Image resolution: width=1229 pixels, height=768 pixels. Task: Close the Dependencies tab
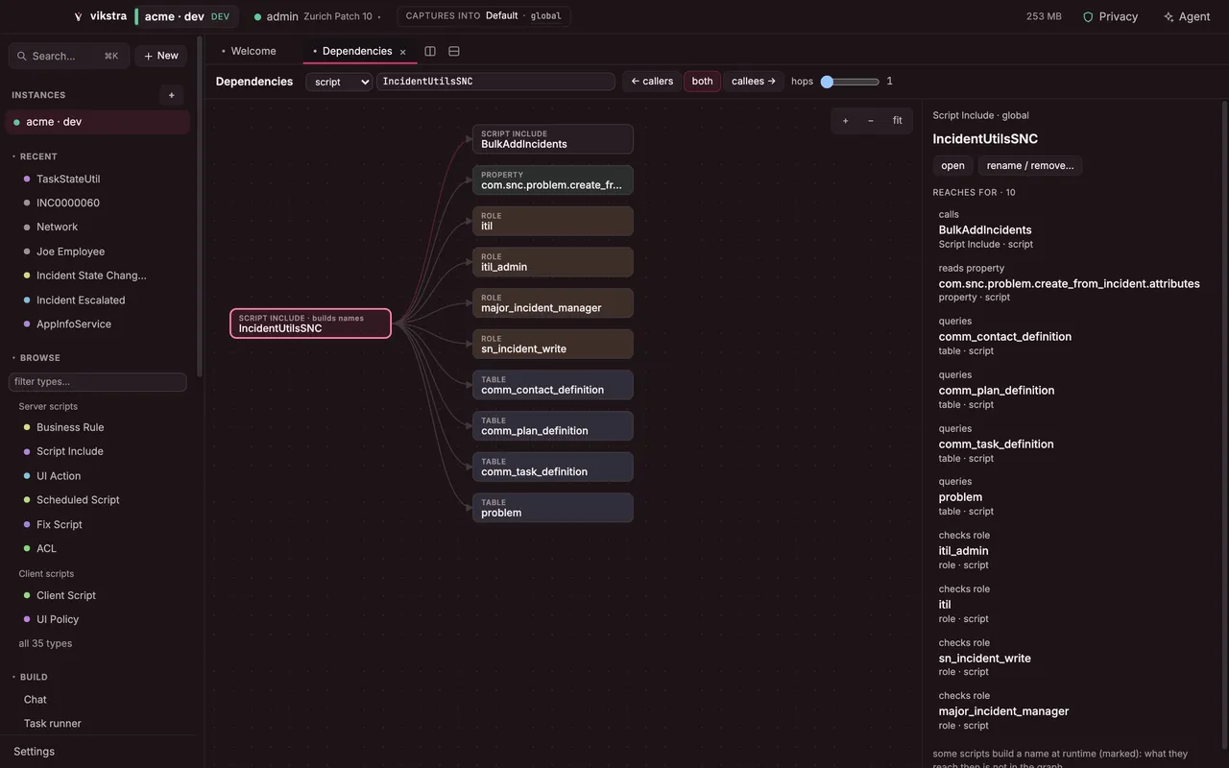coord(403,52)
